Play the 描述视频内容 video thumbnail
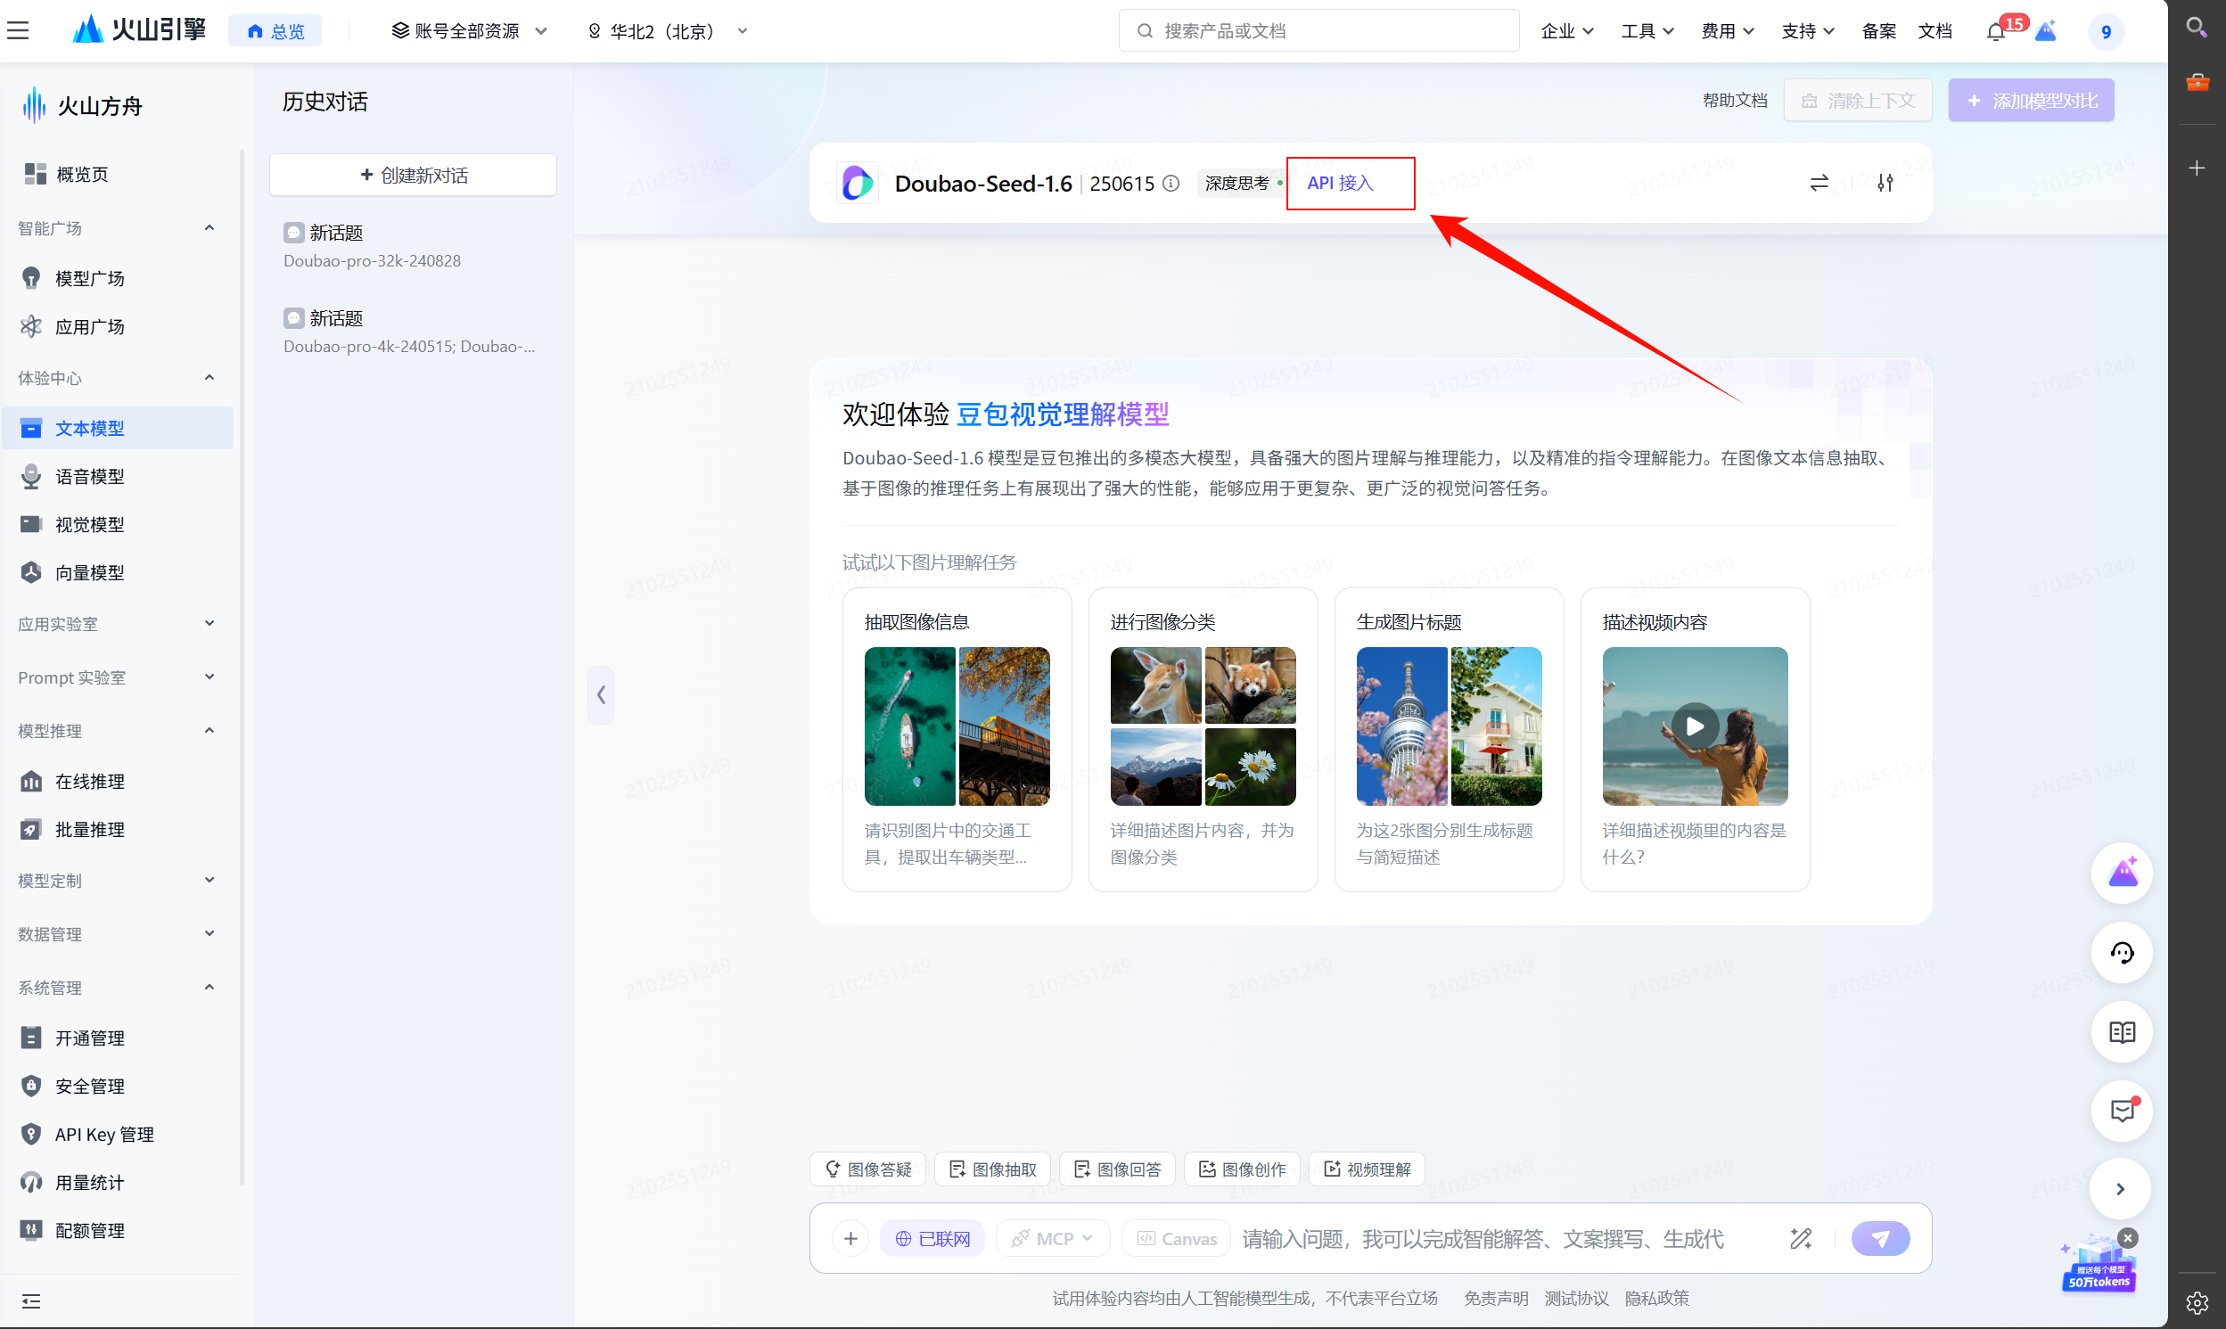This screenshot has height=1329, width=2226. (1694, 726)
